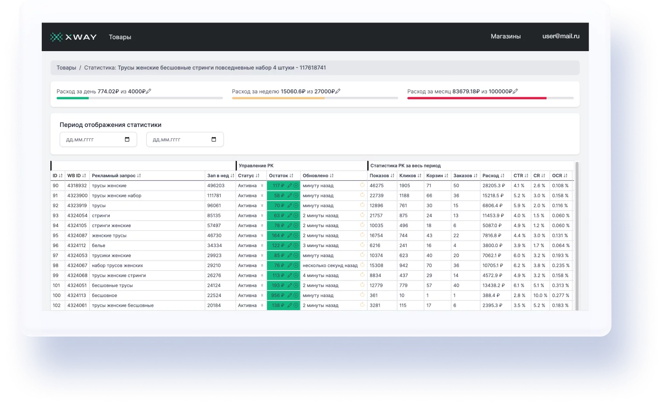Click the table's vertical scrollbar
Image resolution: width=662 pixels, height=406 pixels.
point(577,236)
